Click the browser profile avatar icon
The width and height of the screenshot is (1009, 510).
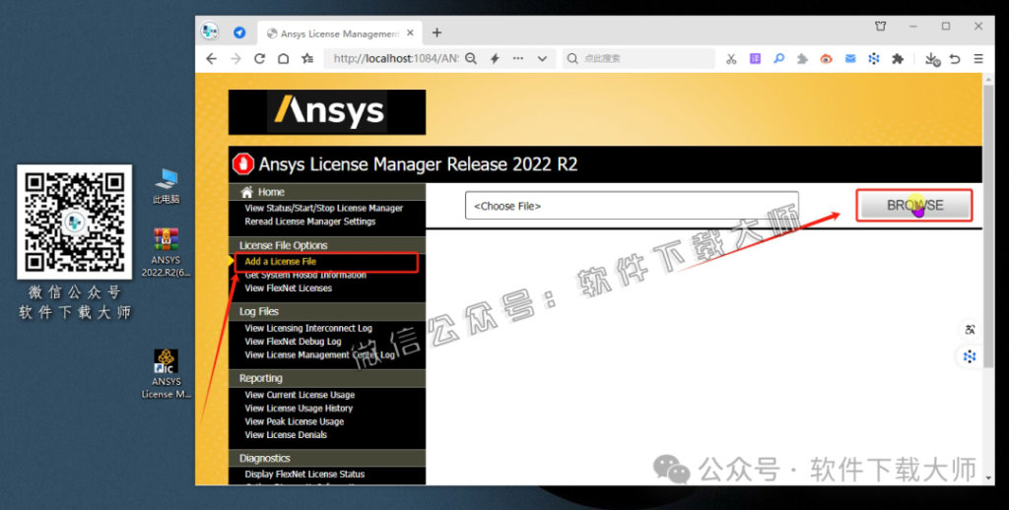point(210,32)
